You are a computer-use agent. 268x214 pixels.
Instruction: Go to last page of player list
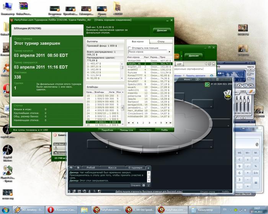[x=170, y=123]
